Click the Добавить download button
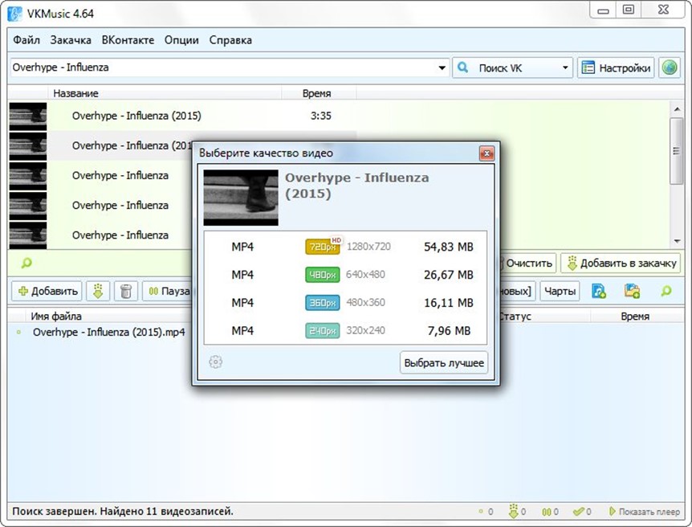 (47, 291)
